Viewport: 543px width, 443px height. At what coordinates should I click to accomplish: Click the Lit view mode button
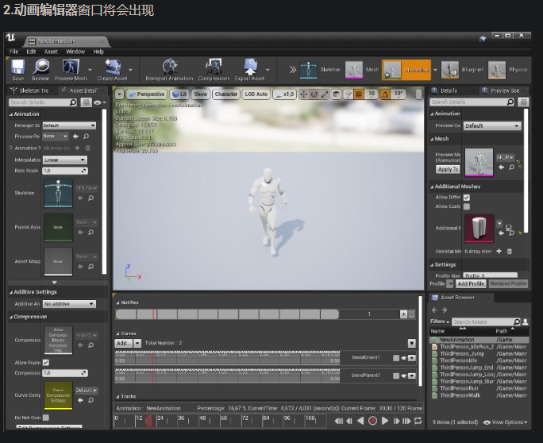pos(179,94)
